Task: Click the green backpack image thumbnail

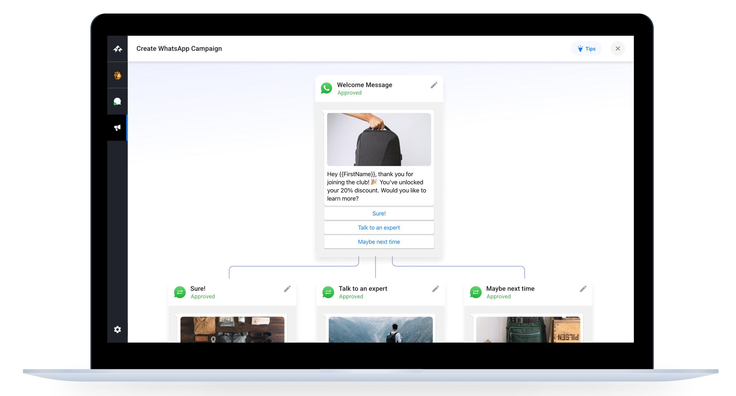Action: [x=528, y=329]
